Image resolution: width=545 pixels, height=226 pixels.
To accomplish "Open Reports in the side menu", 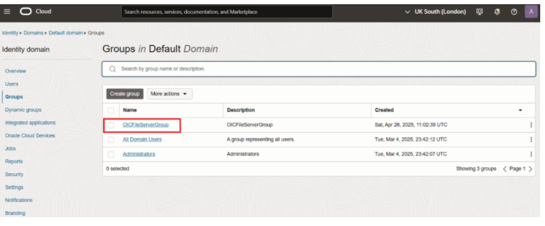I will tap(14, 161).
